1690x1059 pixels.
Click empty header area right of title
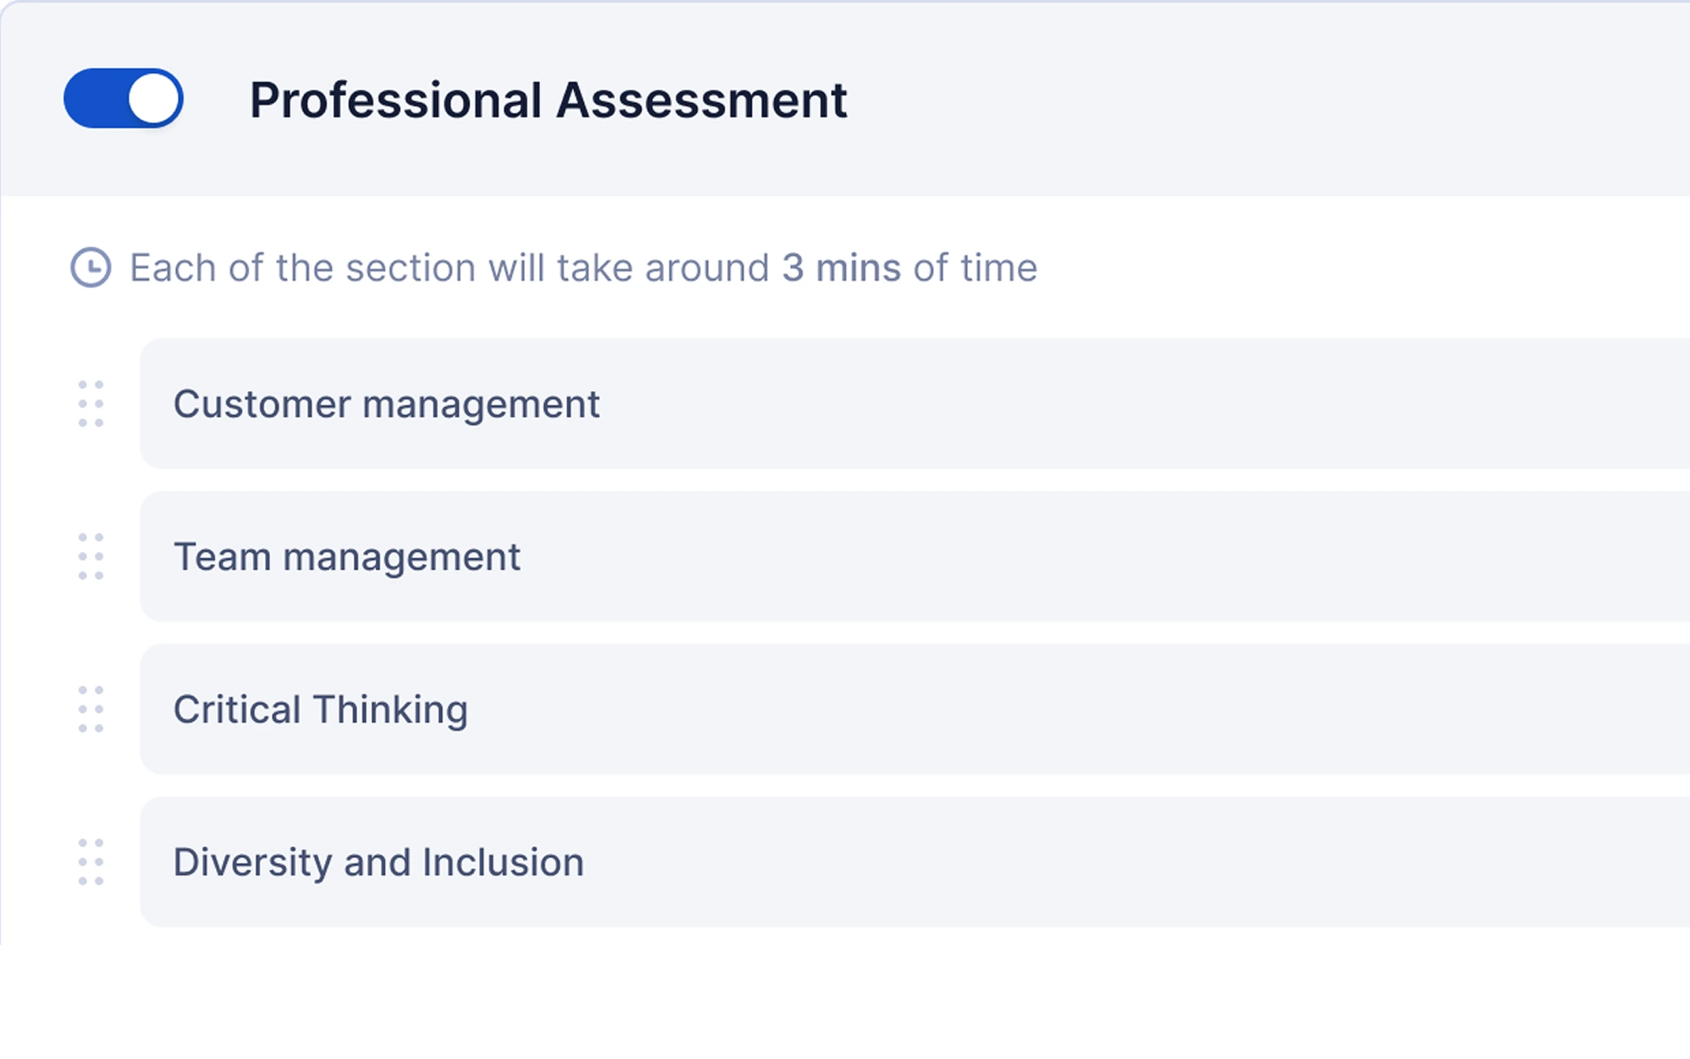point(1246,100)
